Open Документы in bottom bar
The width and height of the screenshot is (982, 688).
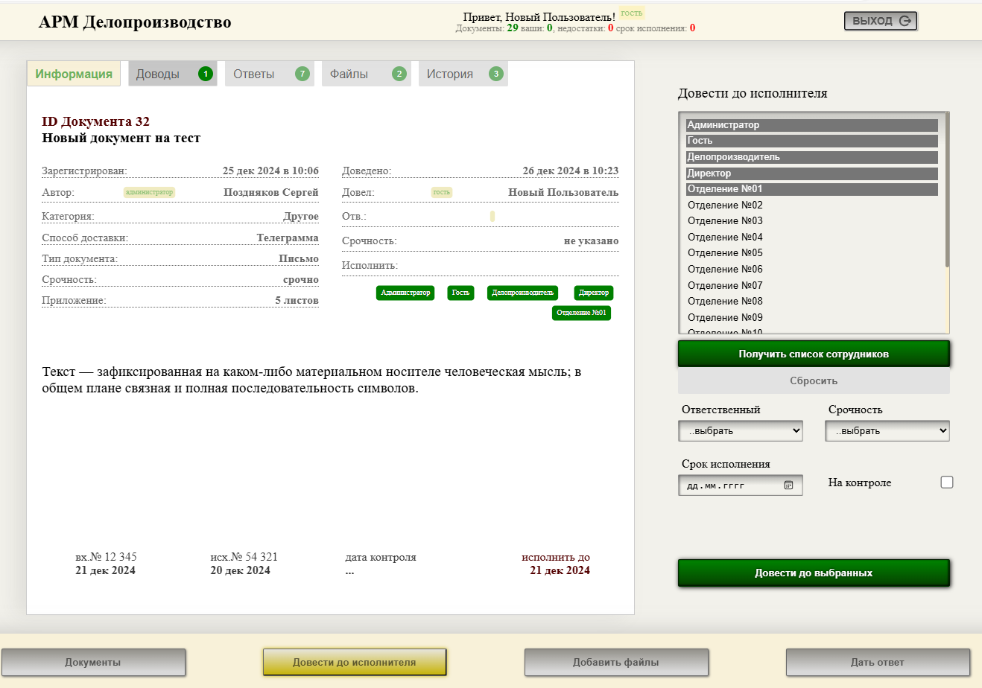[x=93, y=662]
